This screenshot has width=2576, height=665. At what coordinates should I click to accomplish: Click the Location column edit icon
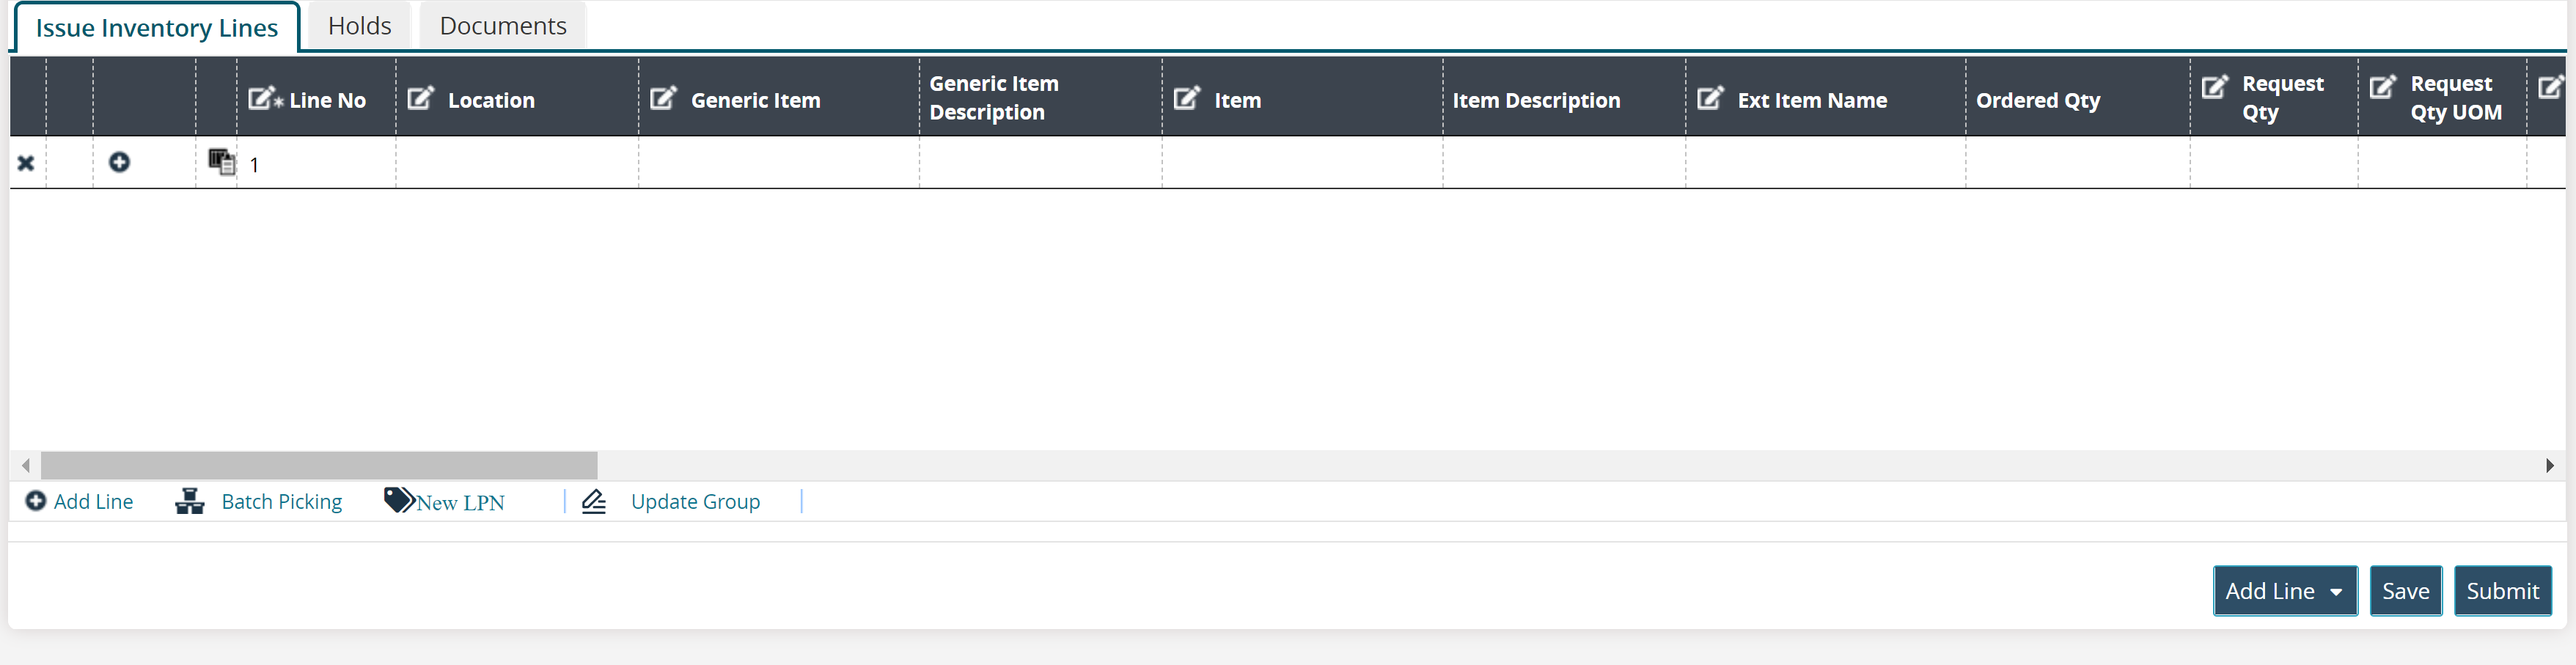click(x=420, y=99)
